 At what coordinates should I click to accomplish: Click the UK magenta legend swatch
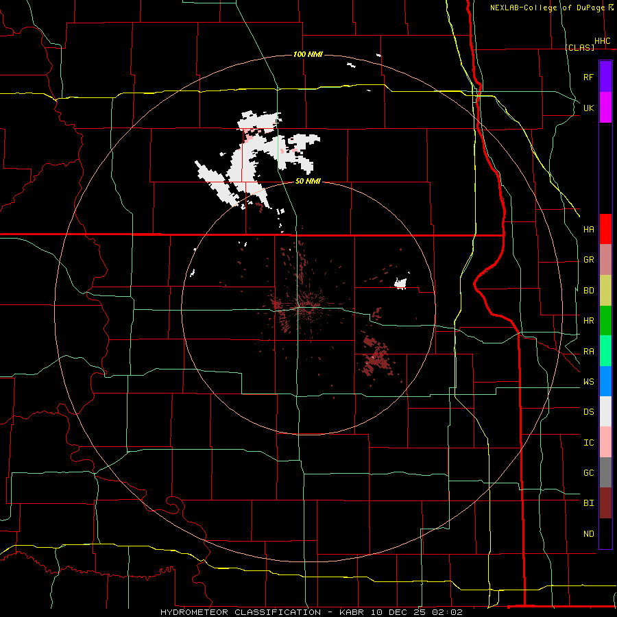(605, 108)
